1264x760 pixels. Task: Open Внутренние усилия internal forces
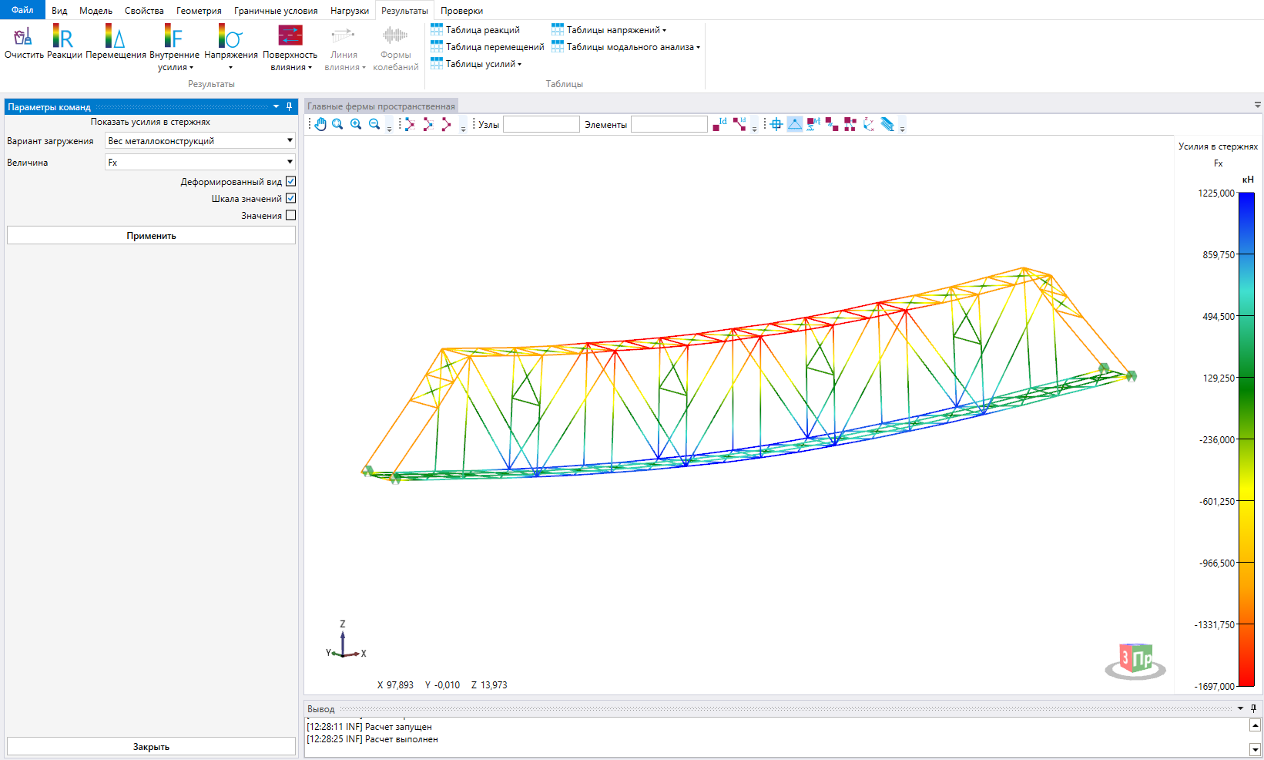(174, 36)
